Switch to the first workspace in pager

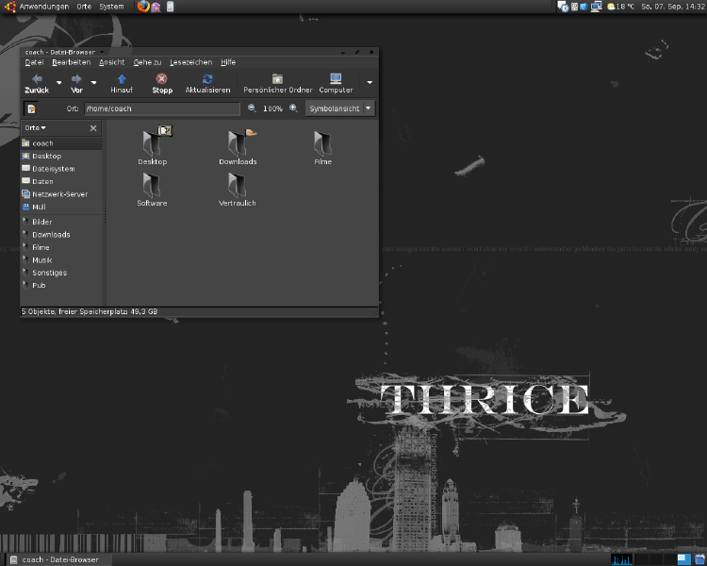[x=642, y=559]
